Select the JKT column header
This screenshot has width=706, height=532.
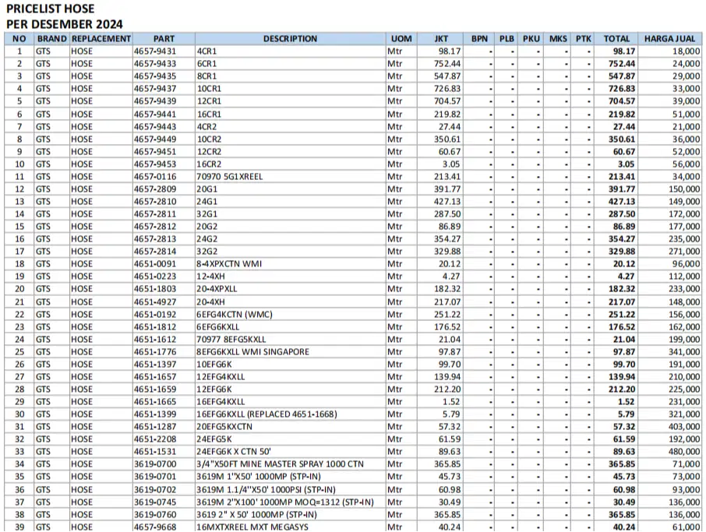441,38
